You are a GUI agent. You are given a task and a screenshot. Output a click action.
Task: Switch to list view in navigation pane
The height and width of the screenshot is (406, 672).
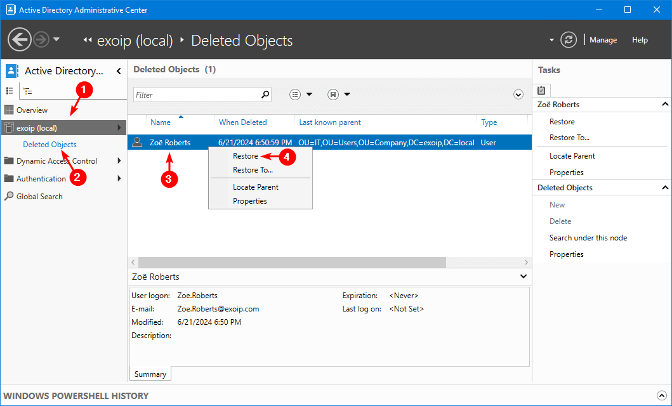pyautogui.click(x=10, y=91)
